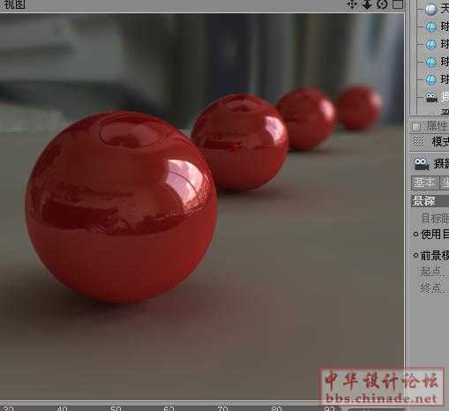Toggle the maximize active view icon

click(x=398, y=4)
